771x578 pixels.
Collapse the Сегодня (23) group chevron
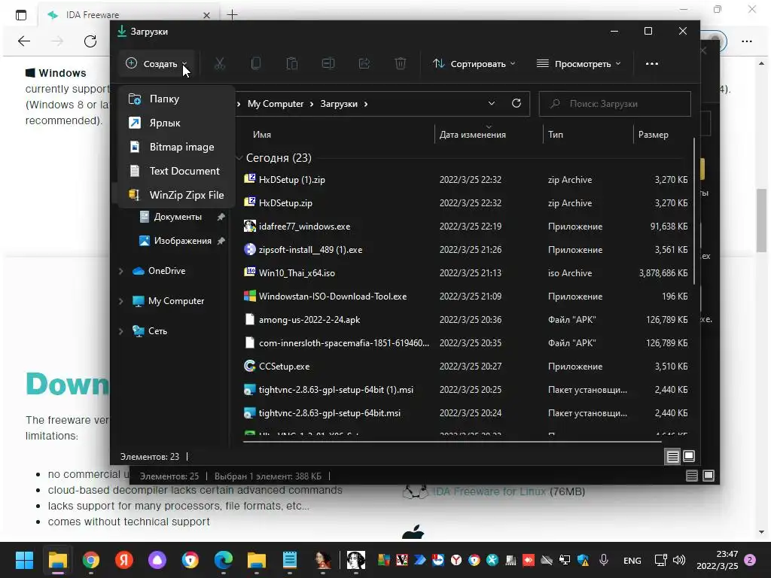[x=239, y=158]
